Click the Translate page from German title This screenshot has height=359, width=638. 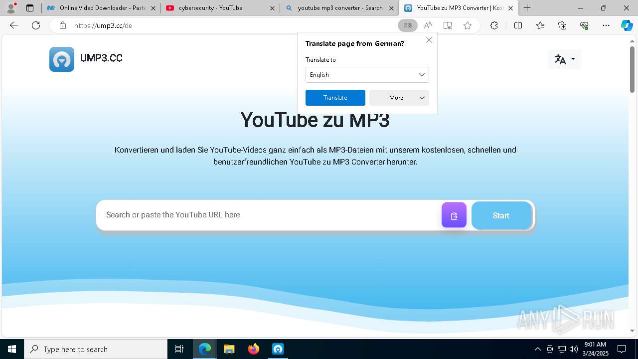coord(354,43)
